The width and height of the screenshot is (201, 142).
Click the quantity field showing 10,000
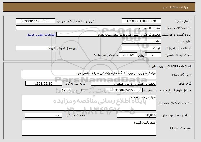[137, 115]
